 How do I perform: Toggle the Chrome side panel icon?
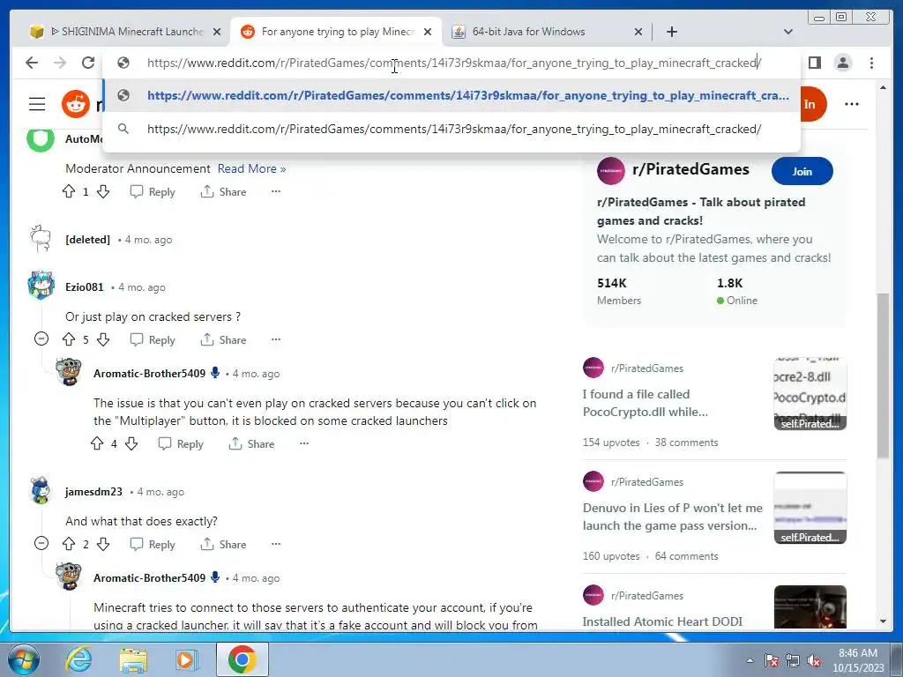[x=814, y=63]
